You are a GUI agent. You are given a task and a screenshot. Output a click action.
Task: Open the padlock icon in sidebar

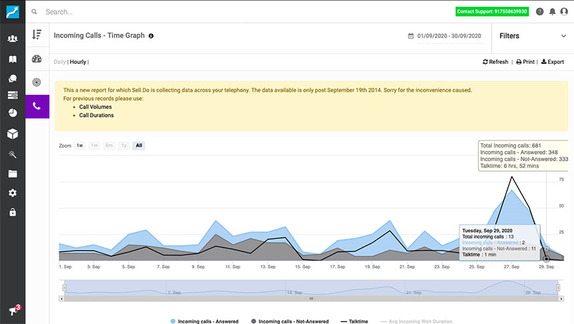tap(13, 212)
